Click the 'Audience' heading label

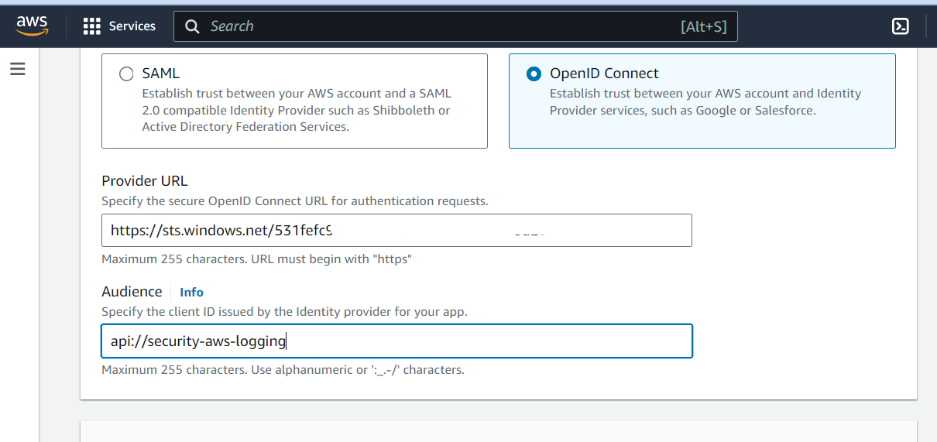[x=132, y=292]
